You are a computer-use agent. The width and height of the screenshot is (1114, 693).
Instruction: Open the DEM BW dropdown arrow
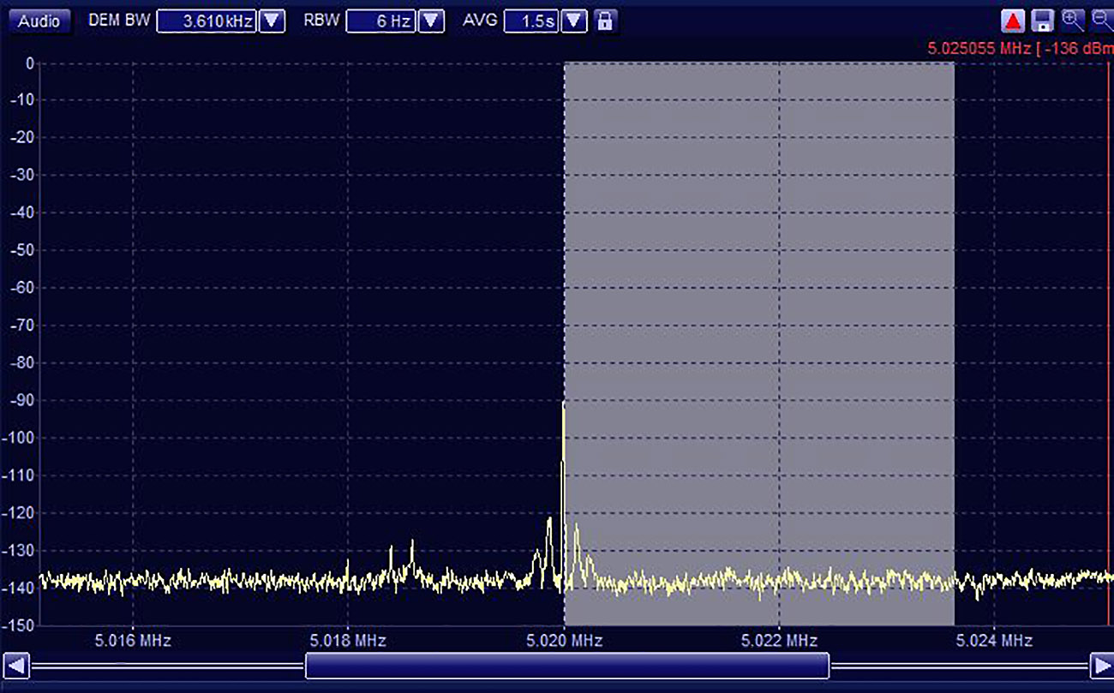(x=273, y=21)
